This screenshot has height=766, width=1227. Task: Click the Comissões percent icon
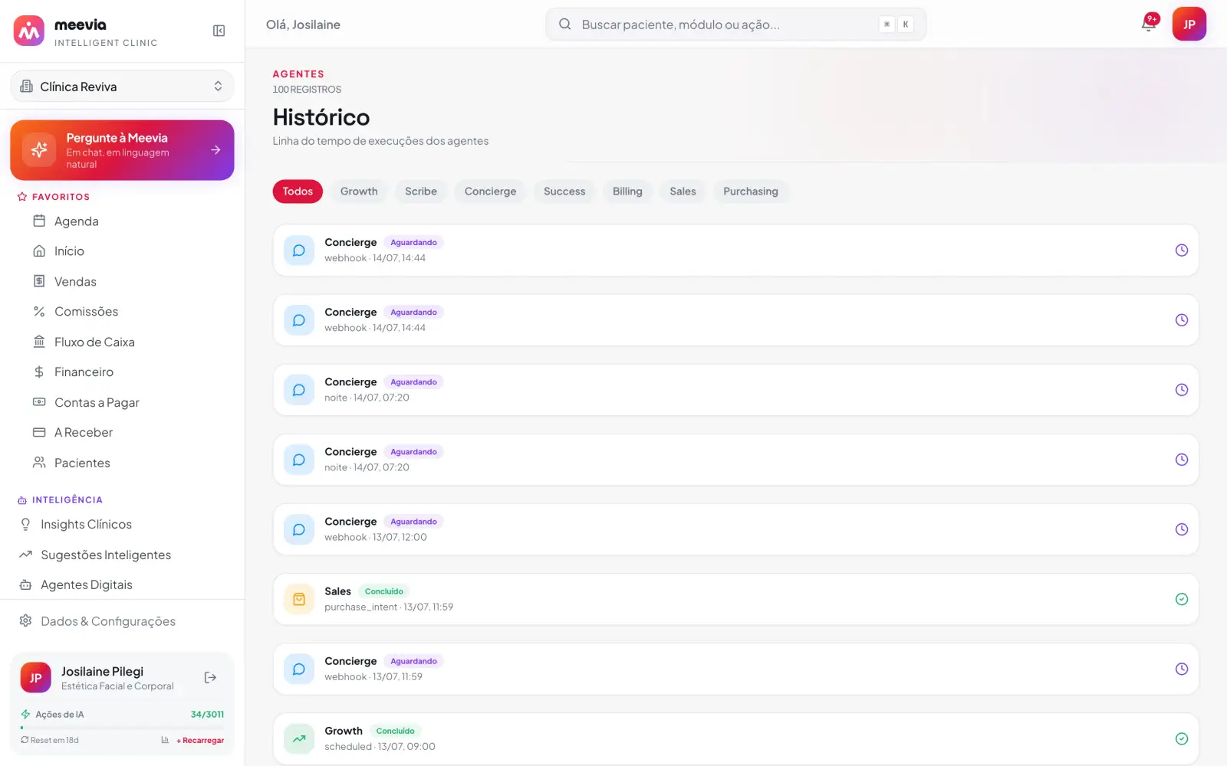click(39, 312)
